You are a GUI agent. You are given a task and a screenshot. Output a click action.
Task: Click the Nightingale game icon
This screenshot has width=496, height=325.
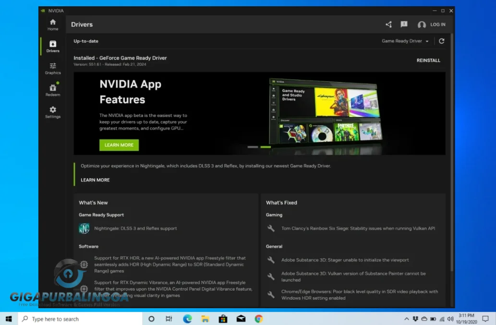click(84, 228)
